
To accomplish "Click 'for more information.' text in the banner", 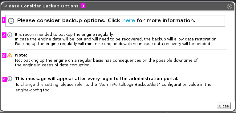I will (166, 20).
